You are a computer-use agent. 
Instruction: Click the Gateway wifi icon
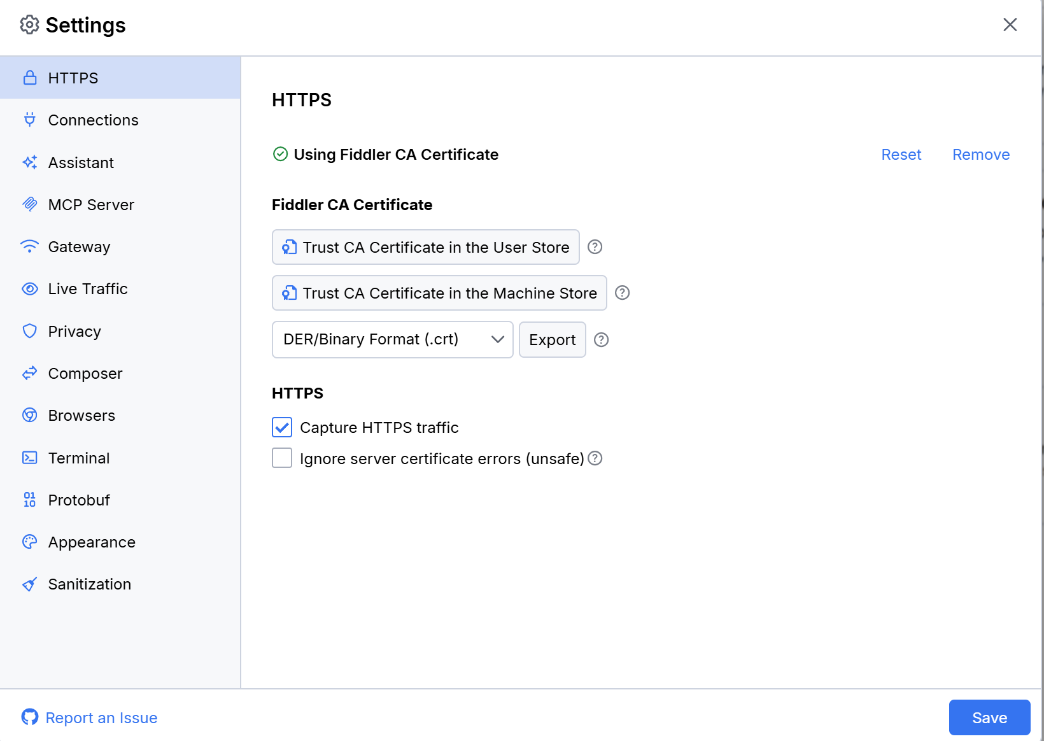coord(30,246)
